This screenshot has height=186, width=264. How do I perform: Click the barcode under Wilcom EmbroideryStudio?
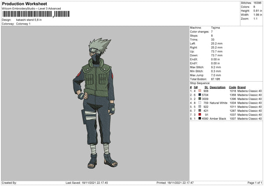click(36, 14)
